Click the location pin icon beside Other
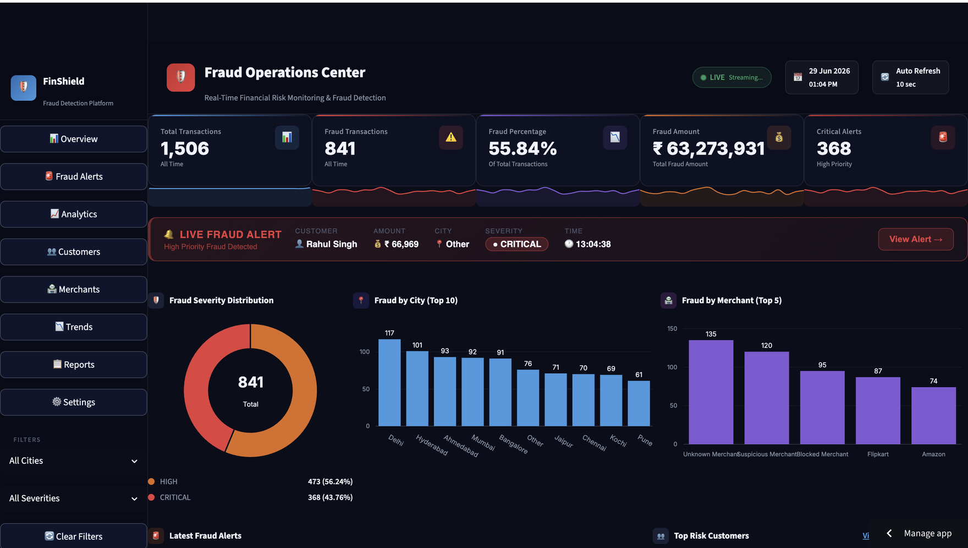 (439, 244)
